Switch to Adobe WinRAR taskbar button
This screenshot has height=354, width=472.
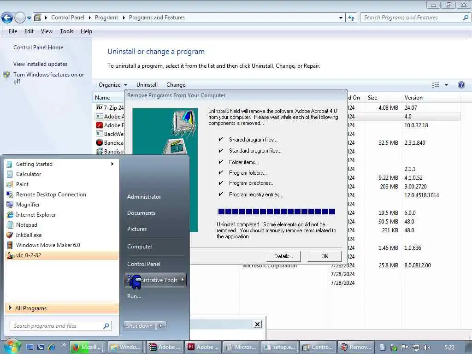tap(165, 347)
